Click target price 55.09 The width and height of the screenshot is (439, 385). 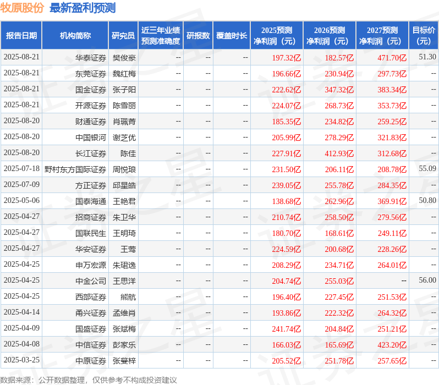pos(427,168)
